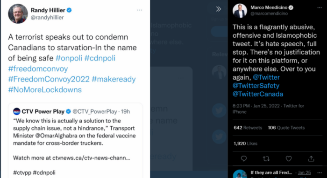Open the more options menu on Randy Hillier's tweet
Image resolution: width=327 pixels, height=178 pixels.
[x=140, y=10]
